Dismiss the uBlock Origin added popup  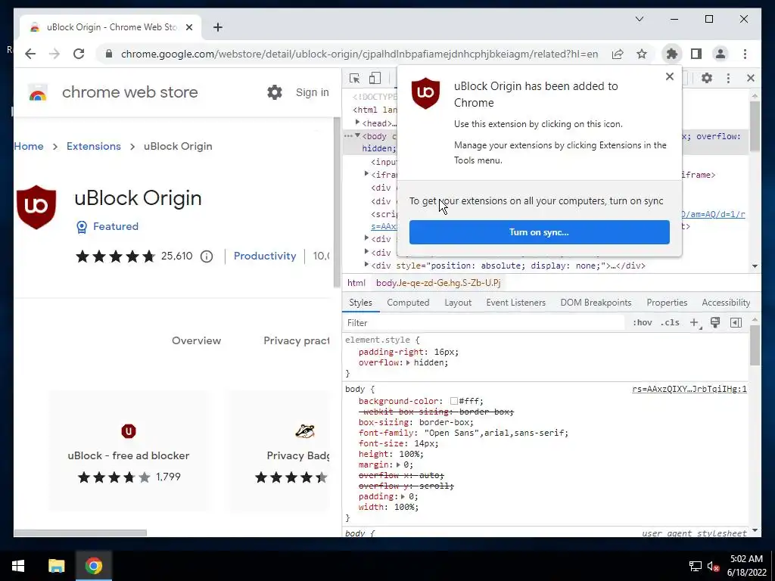click(x=669, y=76)
